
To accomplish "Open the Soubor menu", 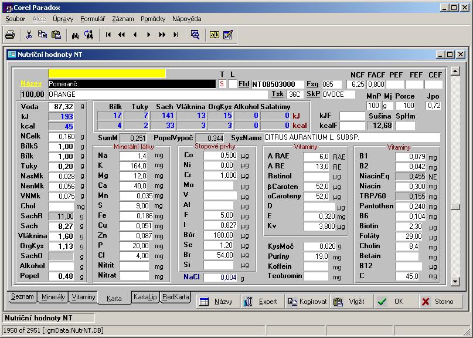I will coord(15,19).
